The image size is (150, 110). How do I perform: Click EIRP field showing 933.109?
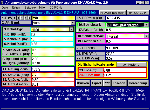click(x=127, y=48)
